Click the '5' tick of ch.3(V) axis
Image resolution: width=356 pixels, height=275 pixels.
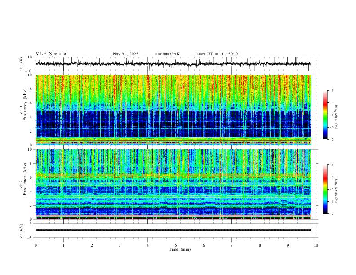tap(31, 223)
